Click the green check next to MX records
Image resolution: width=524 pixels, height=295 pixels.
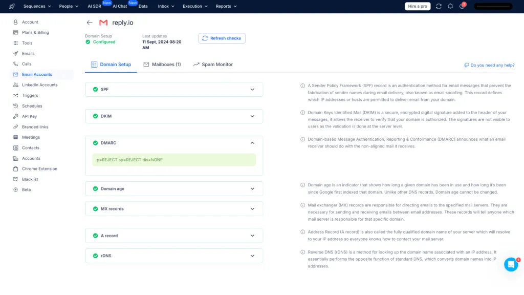click(x=95, y=209)
